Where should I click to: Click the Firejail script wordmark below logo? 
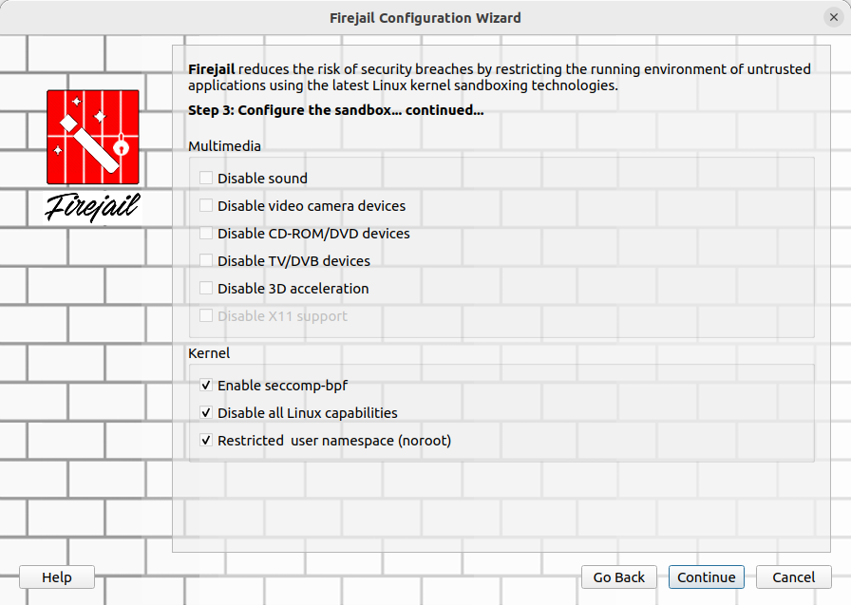coord(93,206)
